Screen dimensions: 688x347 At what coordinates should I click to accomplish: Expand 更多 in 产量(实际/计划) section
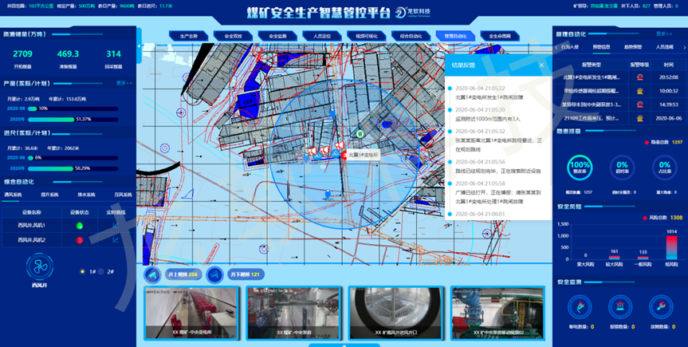click(124, 82)
